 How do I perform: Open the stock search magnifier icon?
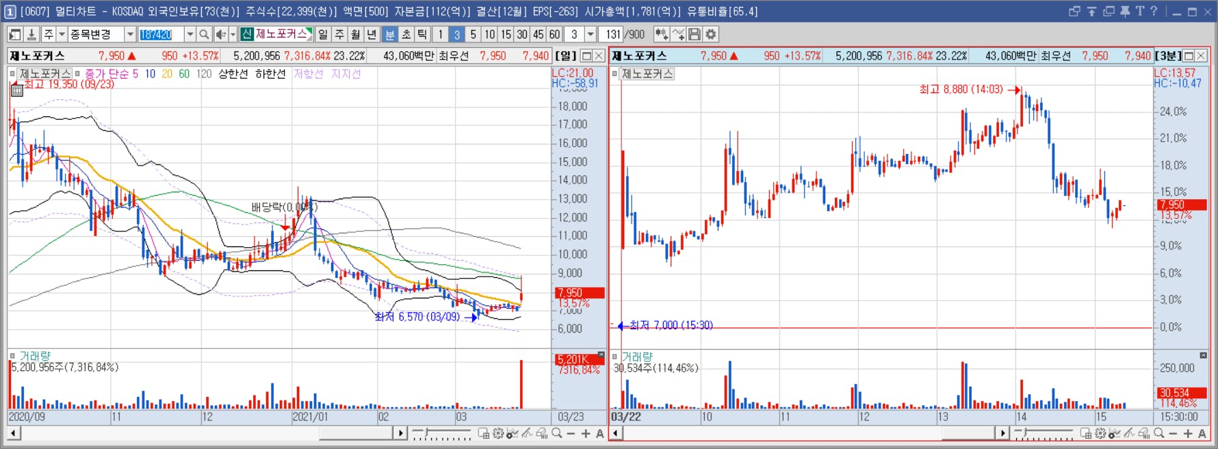point(204,34)
